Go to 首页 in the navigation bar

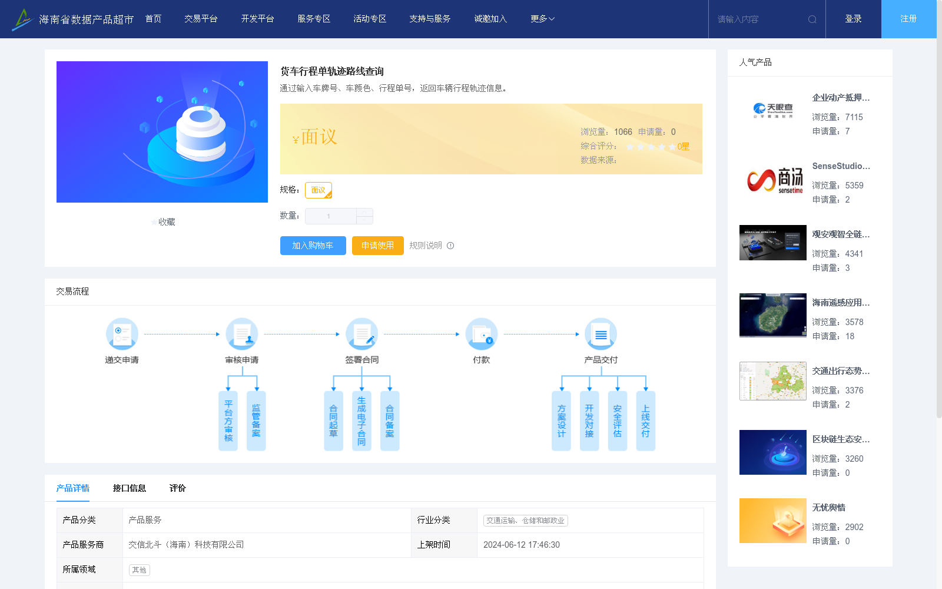154,19
